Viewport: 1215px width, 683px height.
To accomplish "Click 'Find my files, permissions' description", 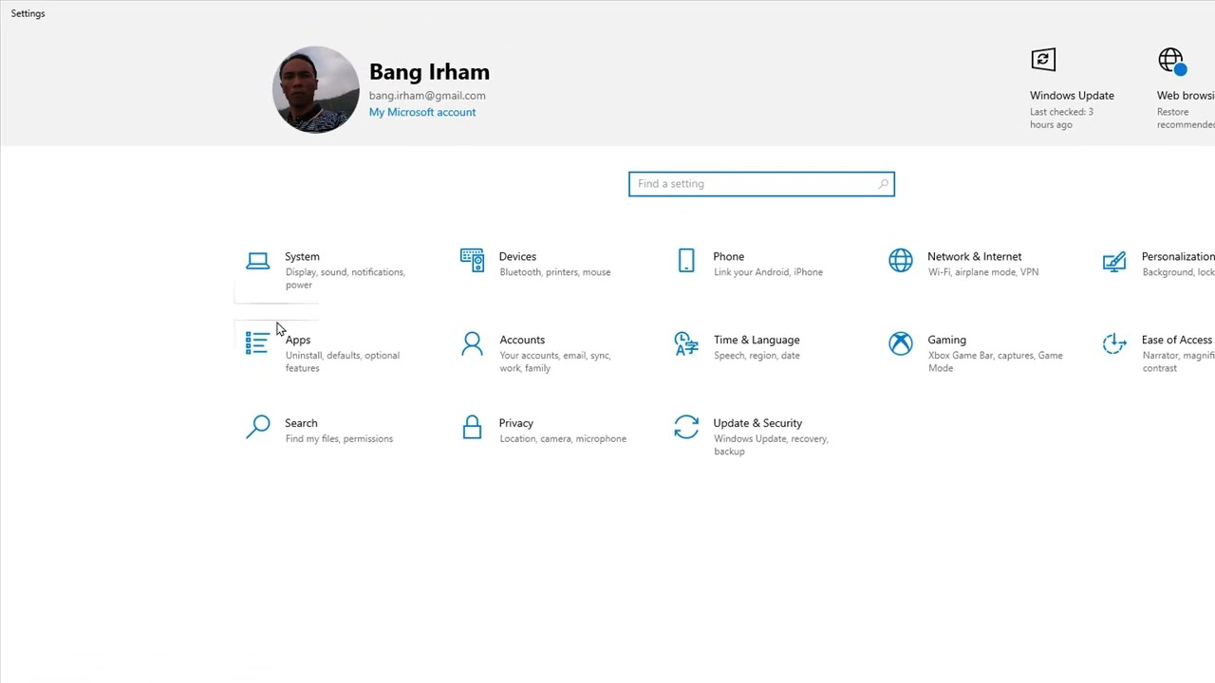I will pyautogui.click(x=339, y=439).
